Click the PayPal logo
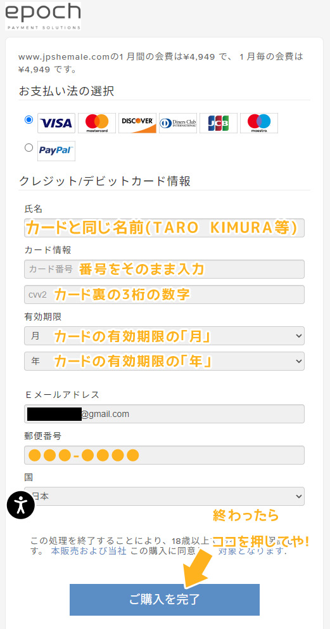The height and width of the screenshot is (629, 330). tap(56, 151)
